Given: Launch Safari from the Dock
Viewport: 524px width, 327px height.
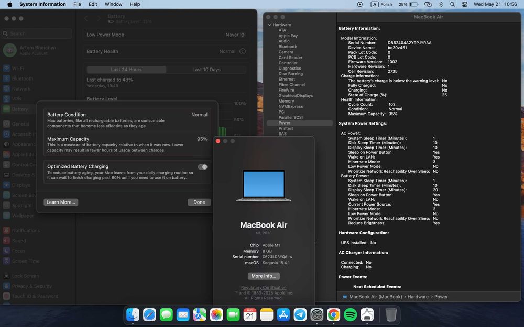Looking at the screenshot, I should (x=149, y=314).
